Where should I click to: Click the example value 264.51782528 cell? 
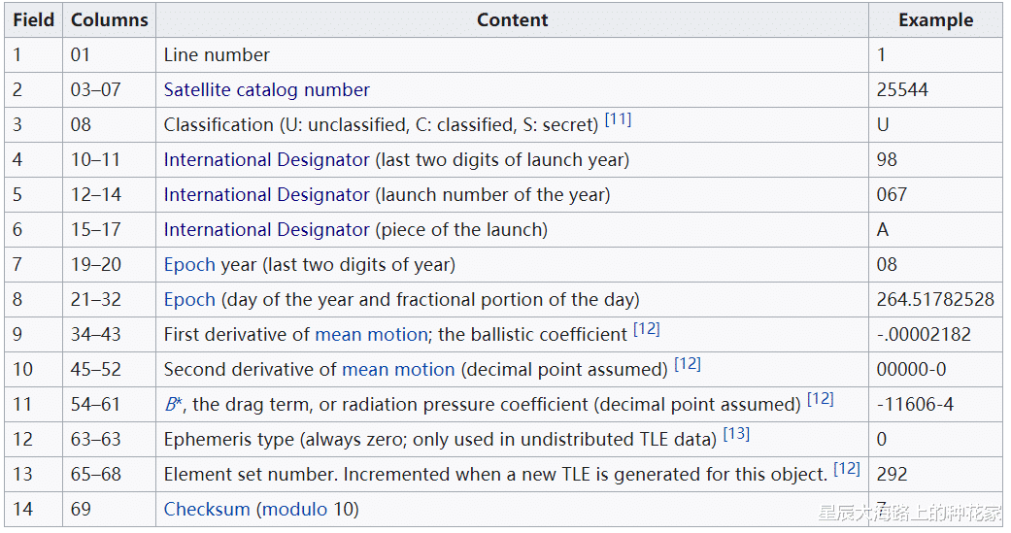pos(934,300)
